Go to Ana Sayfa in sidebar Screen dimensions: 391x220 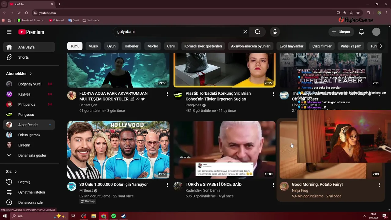pos(29,47)
